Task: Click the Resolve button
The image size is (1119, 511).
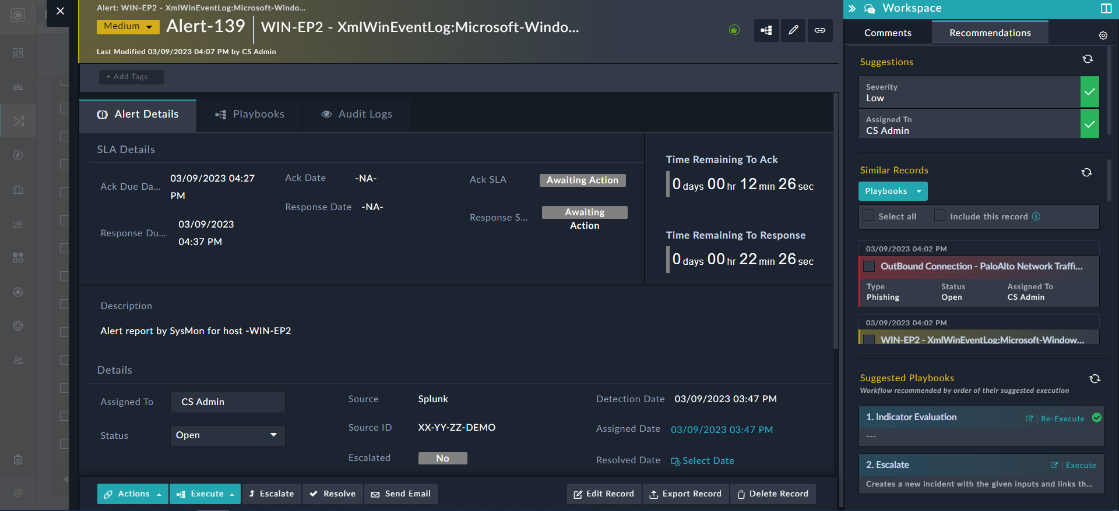Action: (332, 494)
